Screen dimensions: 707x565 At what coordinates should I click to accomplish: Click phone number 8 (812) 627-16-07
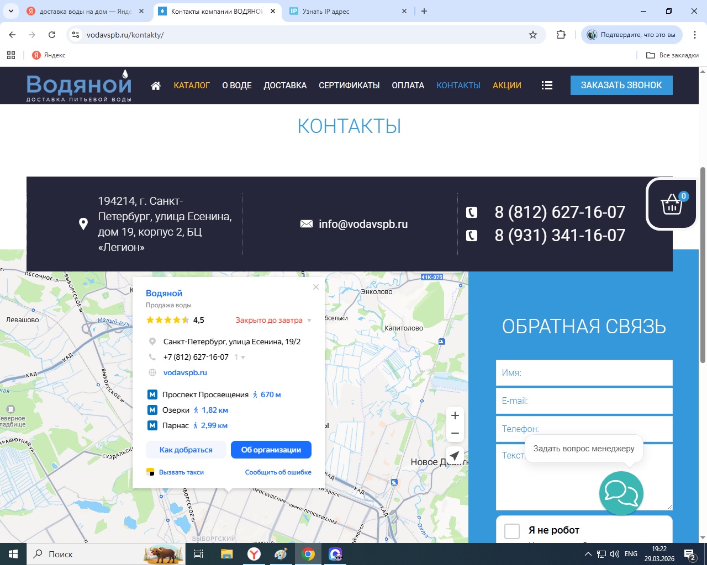pos(560,212)
